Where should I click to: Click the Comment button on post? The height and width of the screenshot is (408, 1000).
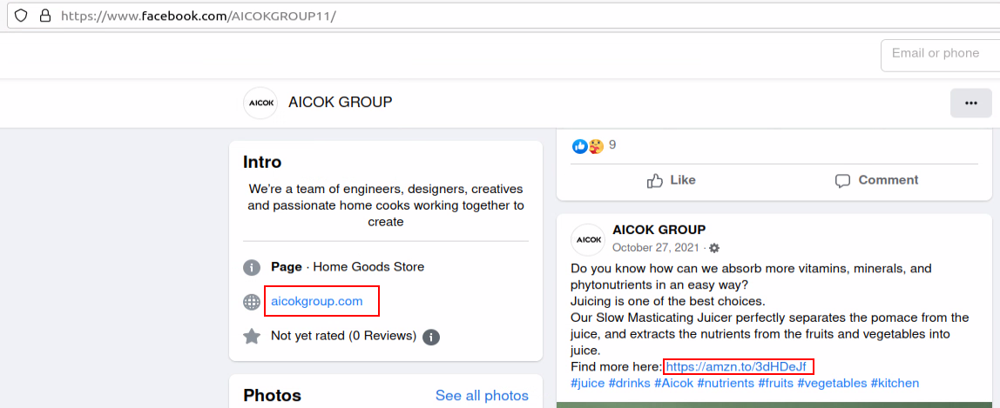877,180
